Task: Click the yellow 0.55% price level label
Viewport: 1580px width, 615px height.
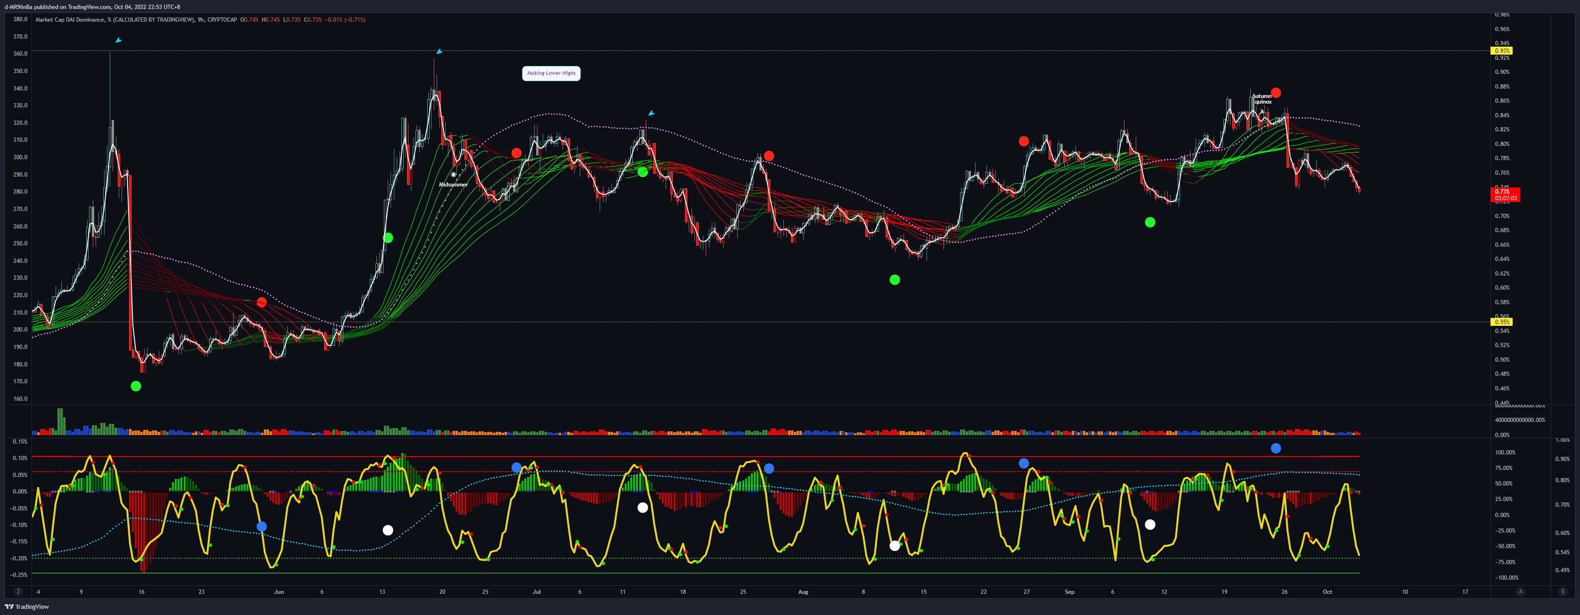Action: pyautogui.click(x=1501, y=322)
